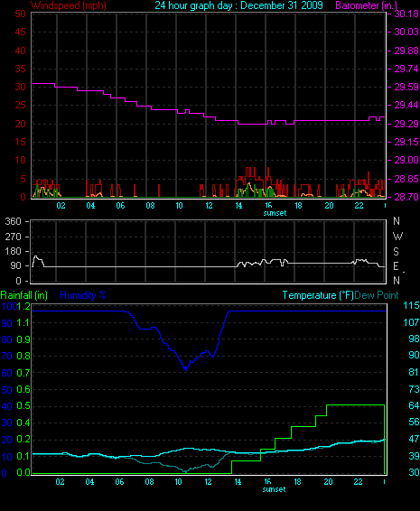Click hour 12 tick on top graph
This screenshot has width=420, height=511.
(x=209, y=206)
